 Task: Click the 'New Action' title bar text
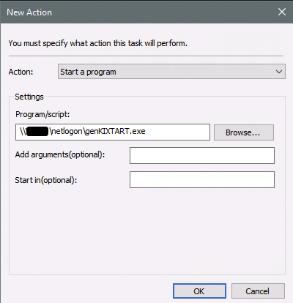tap(29, 12)
